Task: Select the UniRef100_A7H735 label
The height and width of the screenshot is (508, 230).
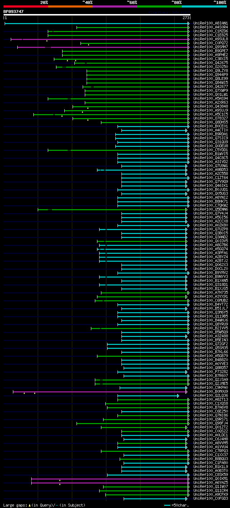Action: [211, 293]
